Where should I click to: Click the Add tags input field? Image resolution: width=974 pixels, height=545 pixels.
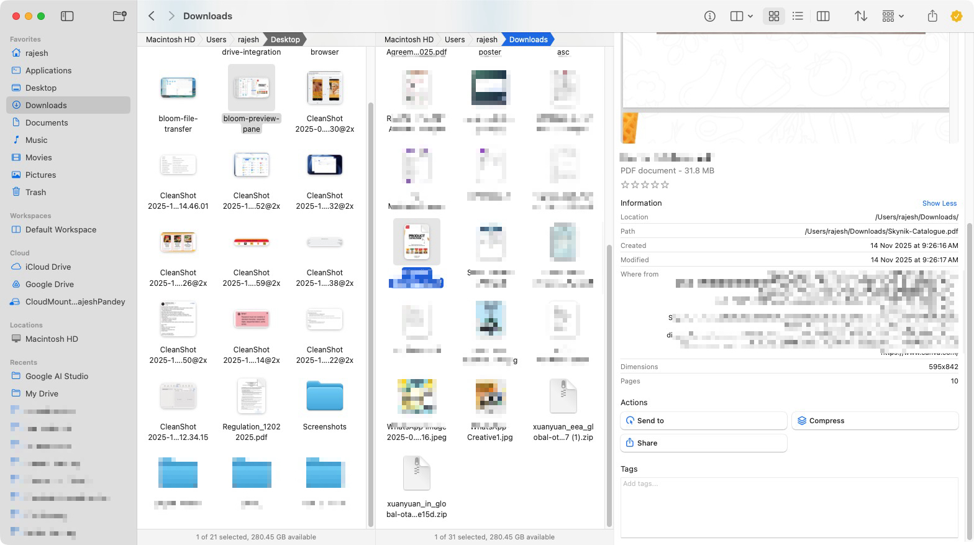click(789, 506)
